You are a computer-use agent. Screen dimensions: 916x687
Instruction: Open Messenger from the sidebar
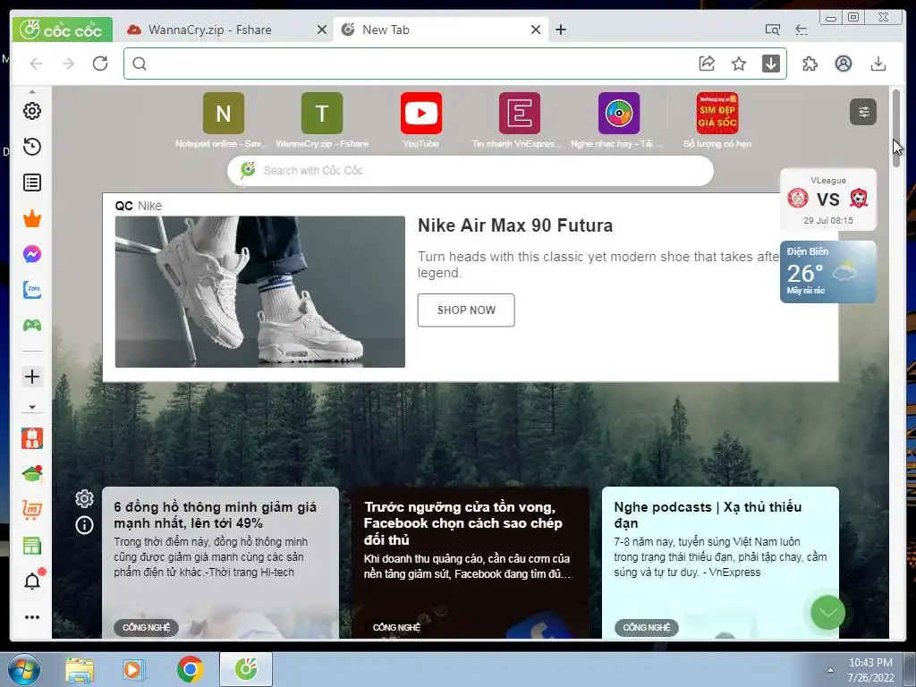32,254
